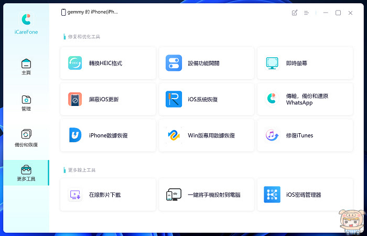Image resolution: width=367 pixels, height=236 pixels.
Task: Click the 在線影片下載 label
Action: tap(105, 195)
